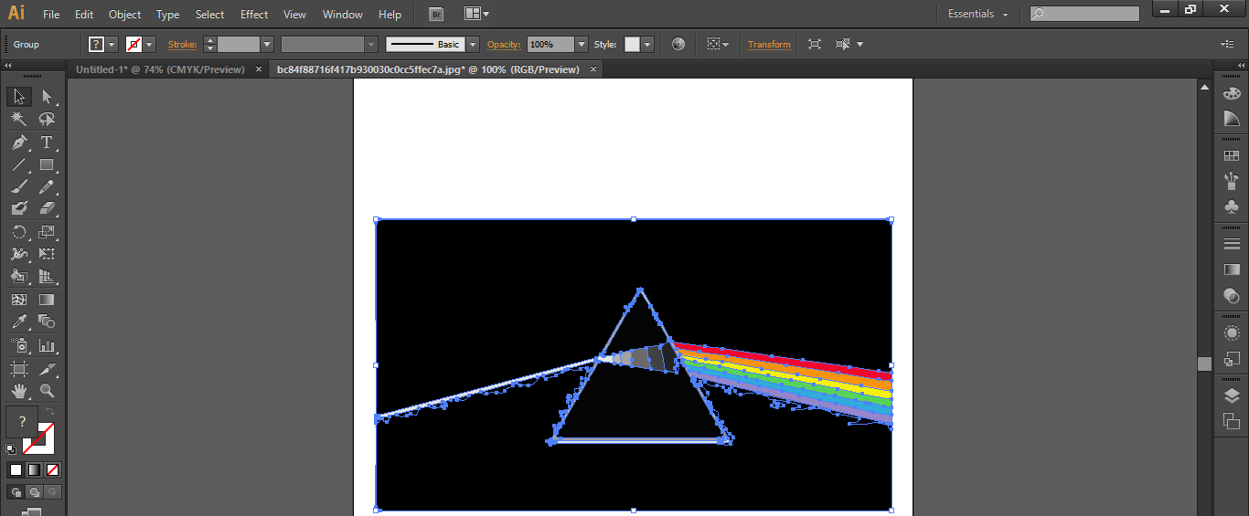The width and height of the screenshot is (1249, 516).
Task: Select the Selection tool arrow
Action: point(18,97)
